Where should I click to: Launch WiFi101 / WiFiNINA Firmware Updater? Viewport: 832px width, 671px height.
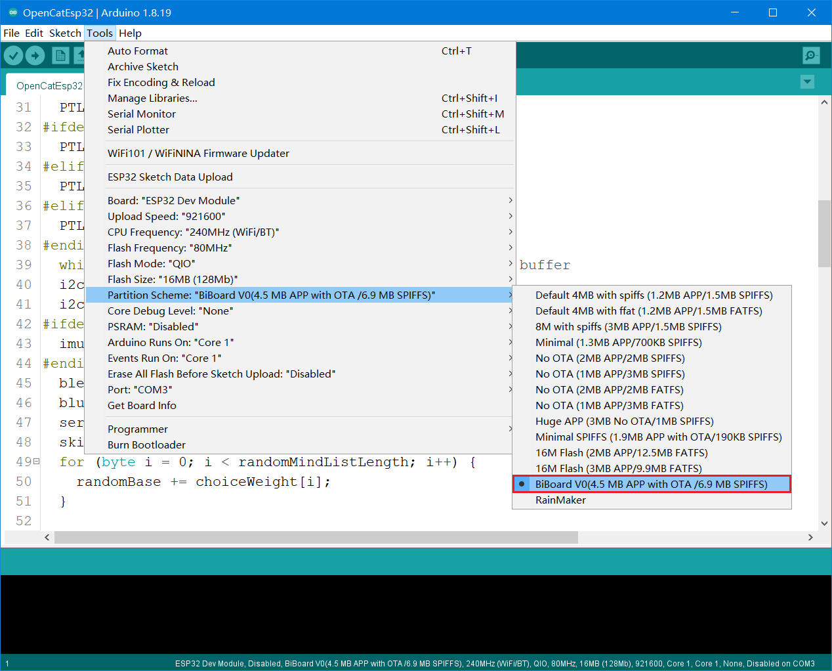pyautogui.click(x=300, y=153)
